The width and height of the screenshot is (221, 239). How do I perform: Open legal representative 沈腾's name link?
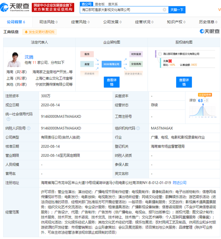point(29,57)
